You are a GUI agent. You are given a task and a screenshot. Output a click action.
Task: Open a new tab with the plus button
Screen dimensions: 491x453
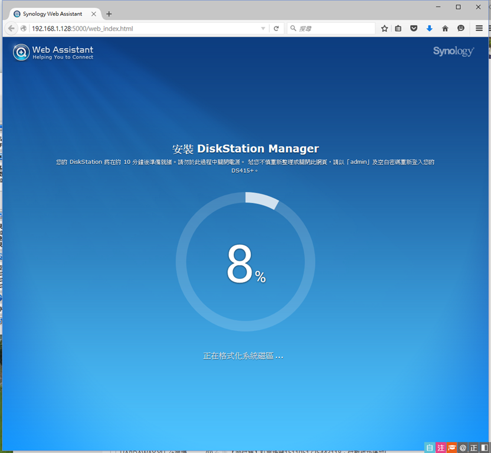[109, 14]
